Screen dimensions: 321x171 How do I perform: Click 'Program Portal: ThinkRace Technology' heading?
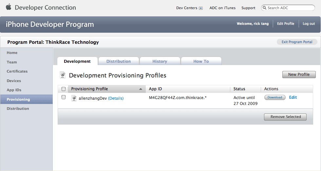tap(53, 42)
